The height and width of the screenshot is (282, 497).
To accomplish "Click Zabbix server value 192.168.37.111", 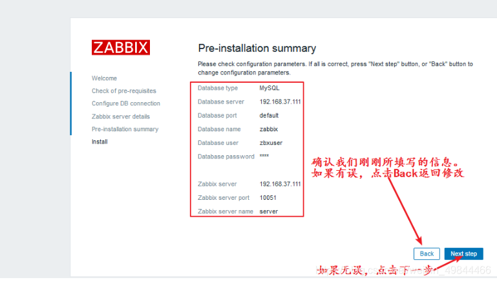I will click(280, 184).
